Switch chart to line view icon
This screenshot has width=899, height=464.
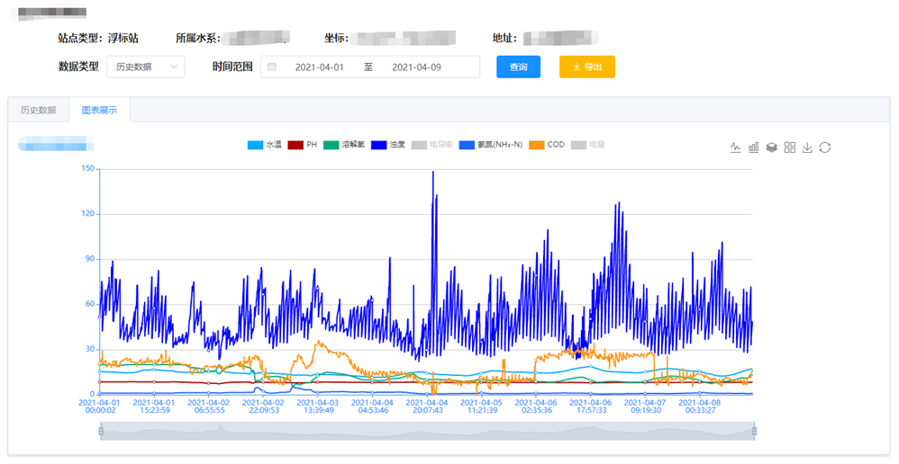(735, 147)
